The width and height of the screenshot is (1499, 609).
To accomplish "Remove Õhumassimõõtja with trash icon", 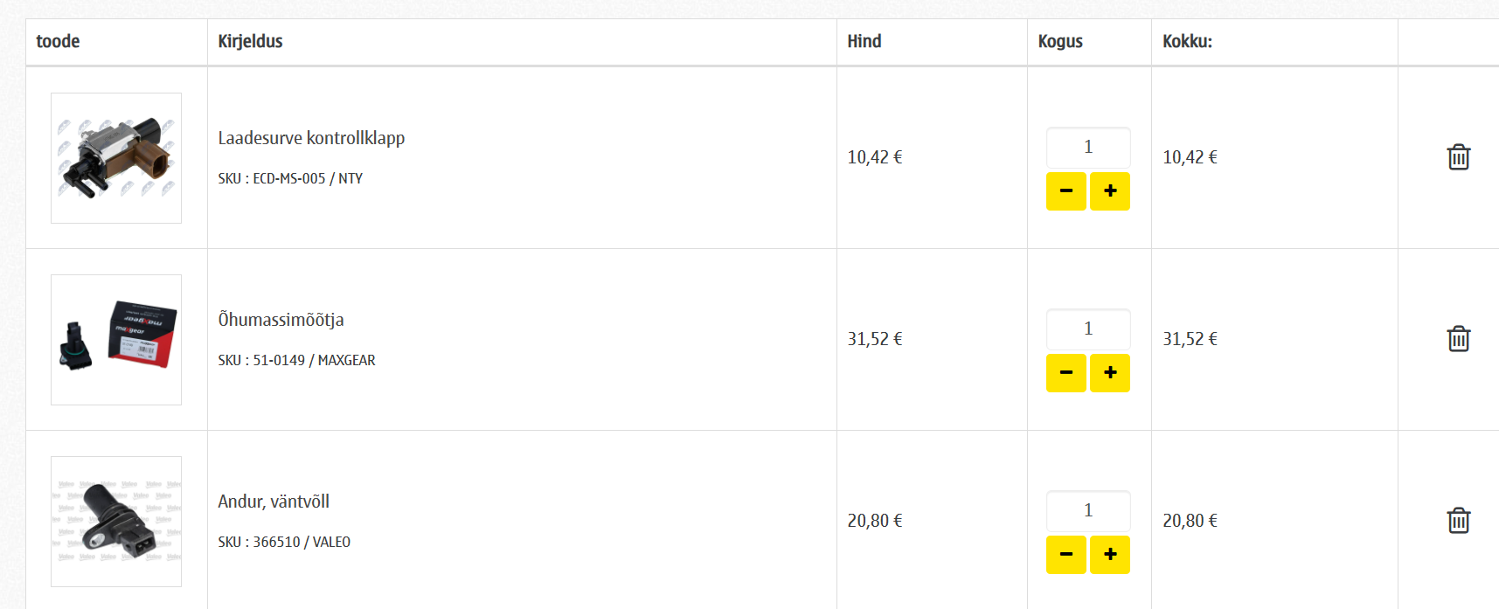I will [x=1459, y=339].
